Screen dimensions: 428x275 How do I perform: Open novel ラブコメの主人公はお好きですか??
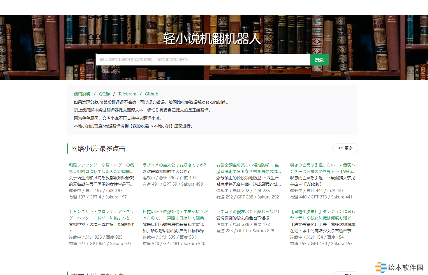[x=174, y=165]
